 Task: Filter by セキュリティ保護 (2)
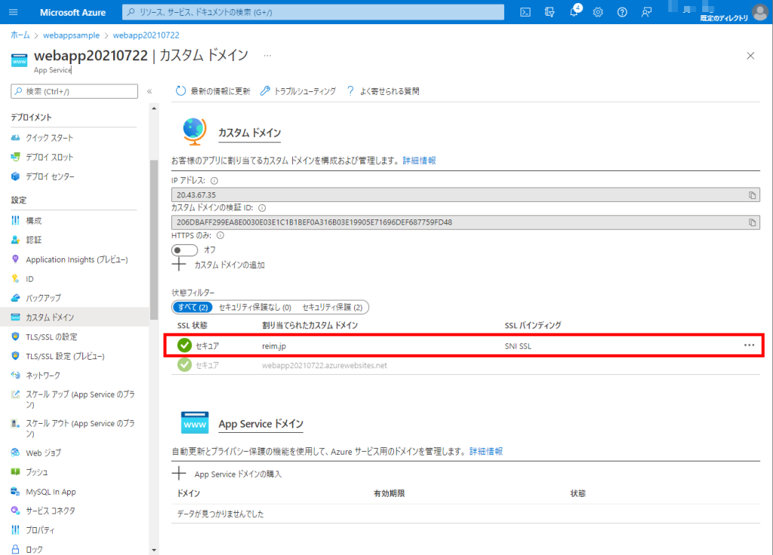tap(332, 308)
